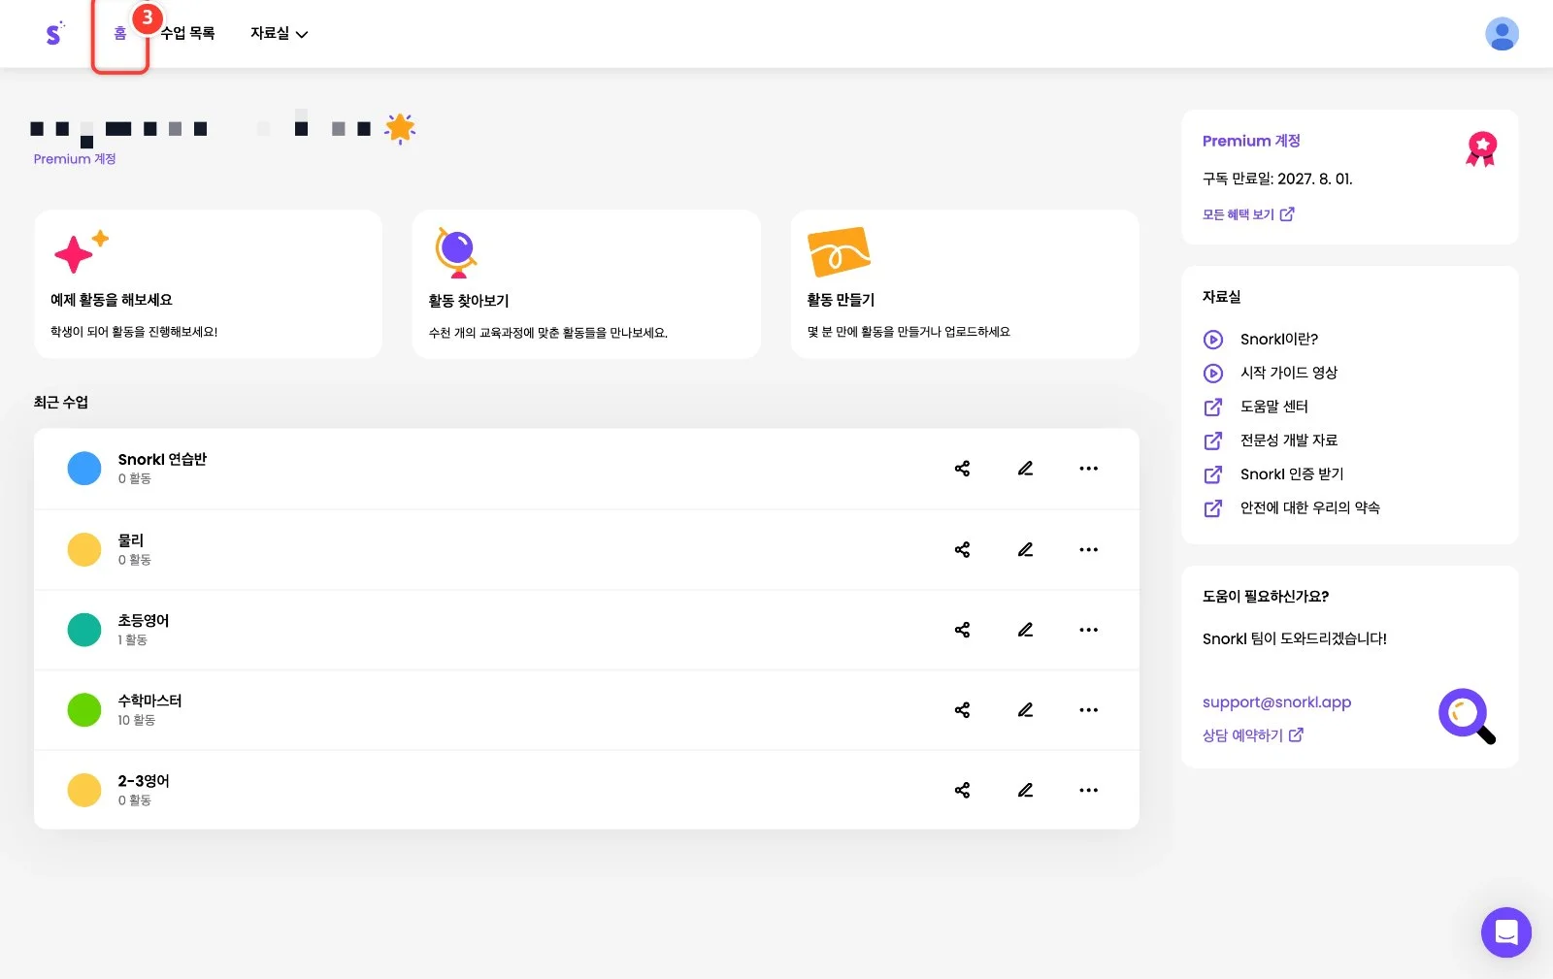
Task: Click the 모든 혜택 보기 link
Action: coord(1248,214)
